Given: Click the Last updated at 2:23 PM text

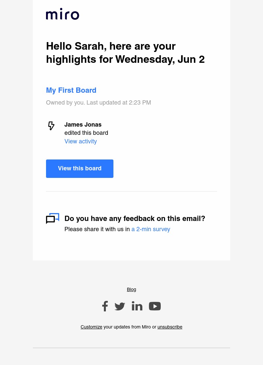Looking at the screenshot, I should [x=119, y=103].
